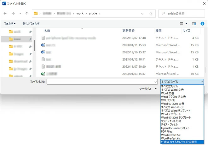Select the Excel file icon in list
This screenshot has width=208, height=145.
(43, 74)
